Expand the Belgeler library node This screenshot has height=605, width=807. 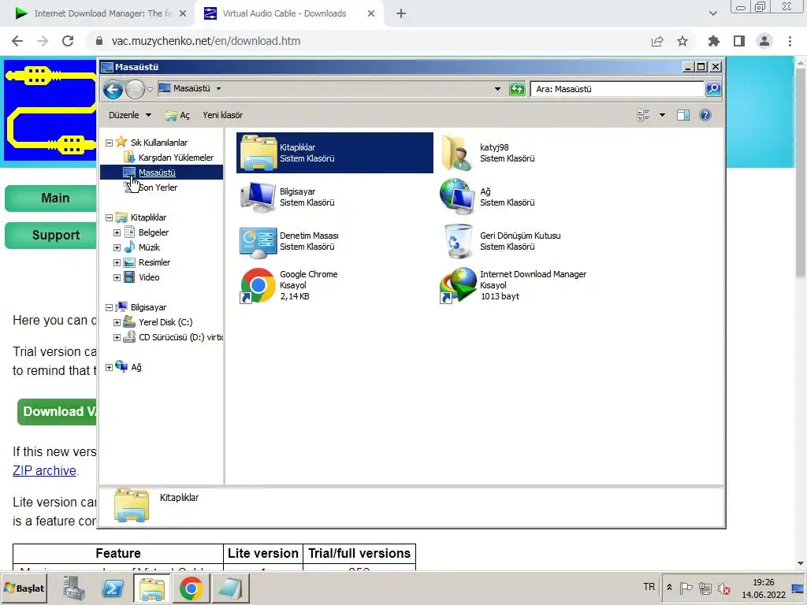point(117,232)
